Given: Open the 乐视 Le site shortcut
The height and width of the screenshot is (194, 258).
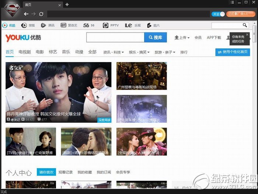Looking at the screenshot, I should 133,25.
